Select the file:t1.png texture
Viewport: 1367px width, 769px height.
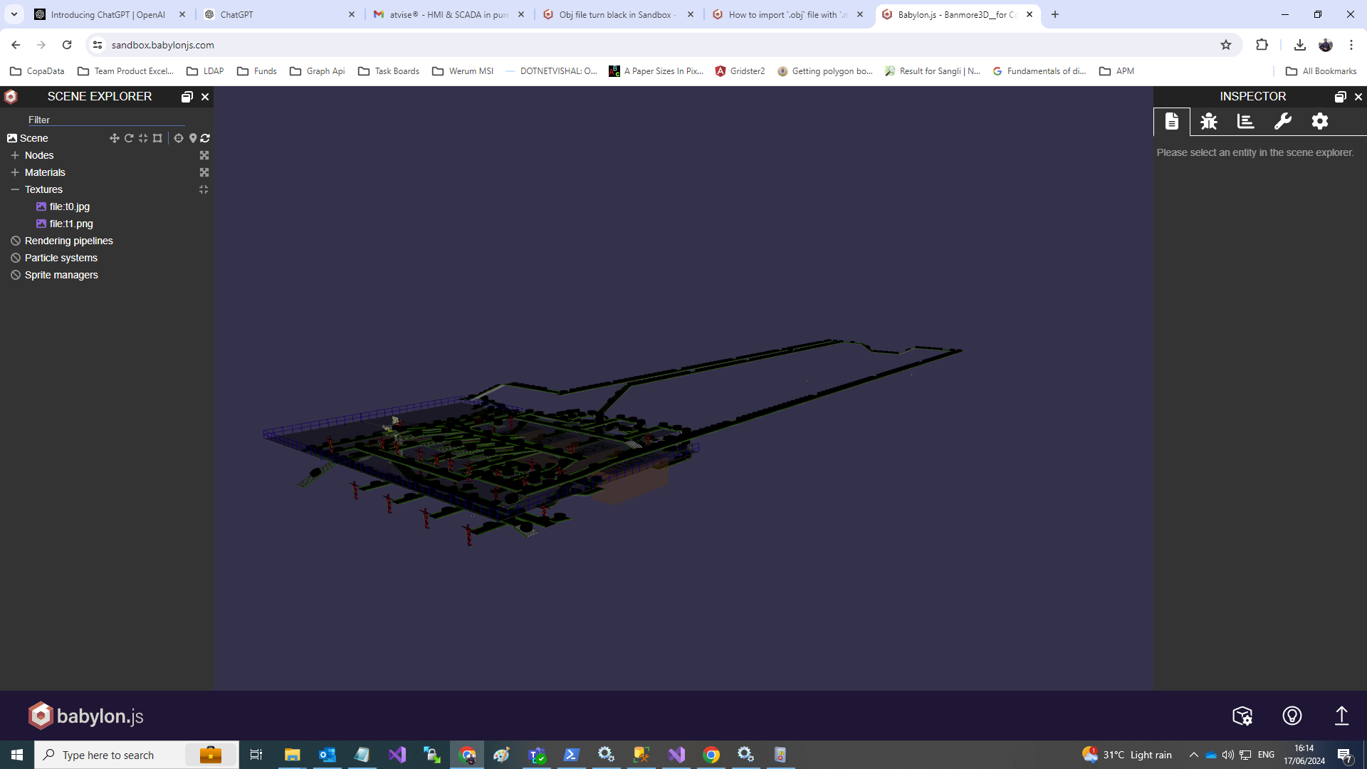coord(70,224)
